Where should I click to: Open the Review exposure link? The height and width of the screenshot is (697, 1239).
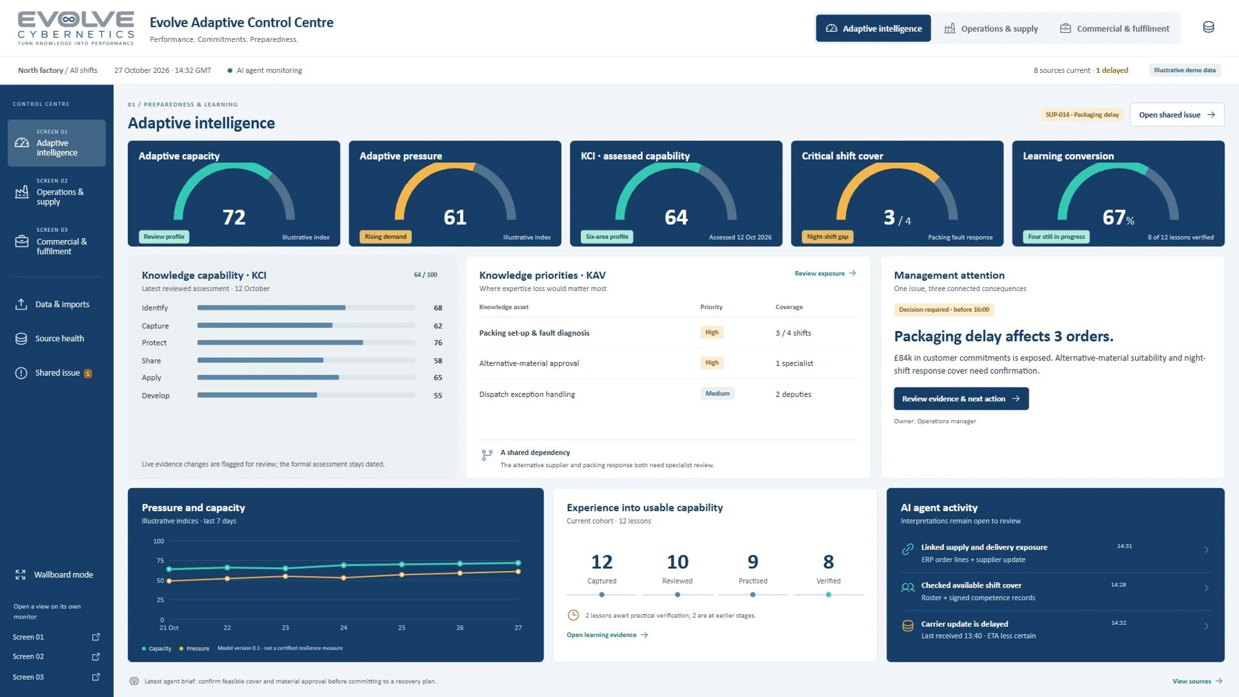coord(825,274)
